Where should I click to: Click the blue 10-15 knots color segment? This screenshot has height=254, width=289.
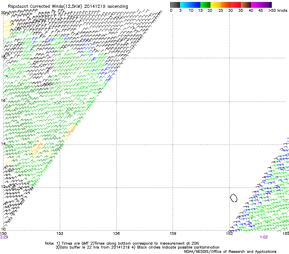click(195, 5)
